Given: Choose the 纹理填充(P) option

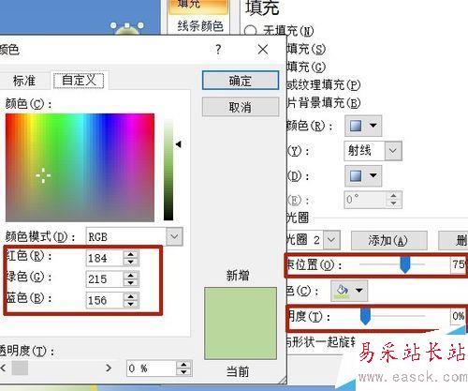Looking at the screenshot, I should click(323, 84).
